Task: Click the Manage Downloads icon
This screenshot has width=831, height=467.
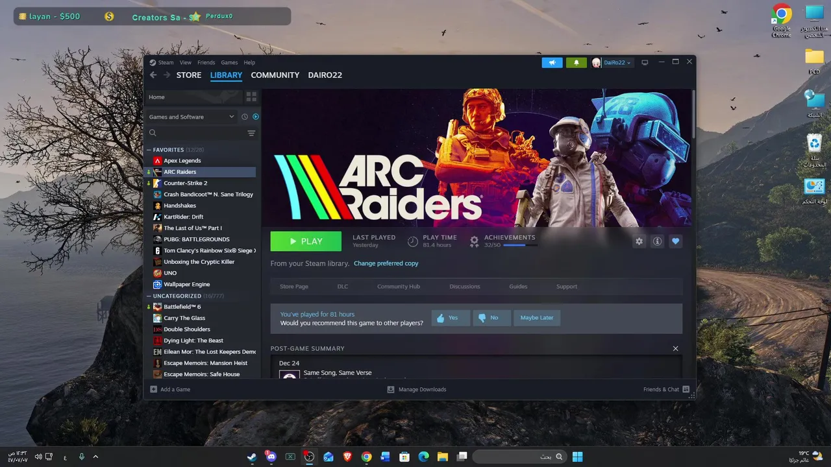Action: [x=391, y=389]
